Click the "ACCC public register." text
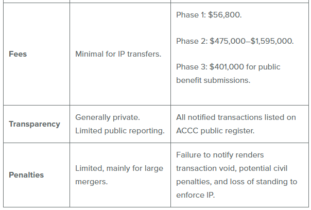This screenshot has width=311, height=210. (x=214, y=131)
